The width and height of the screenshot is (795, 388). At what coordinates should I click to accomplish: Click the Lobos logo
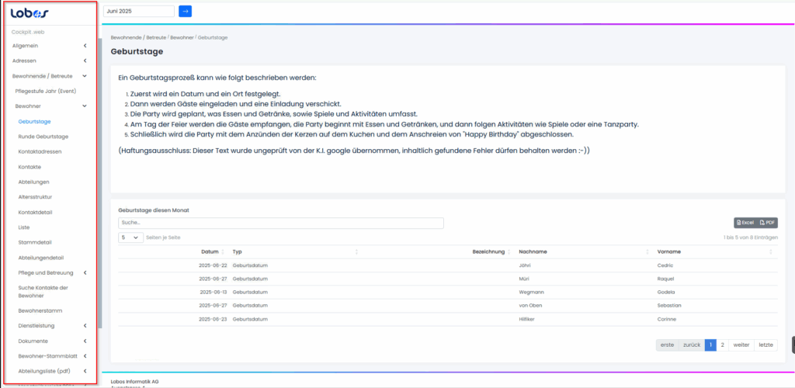point(30,13)
